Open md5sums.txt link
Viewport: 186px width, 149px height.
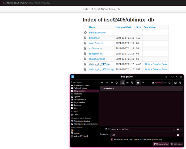point(95,48)
